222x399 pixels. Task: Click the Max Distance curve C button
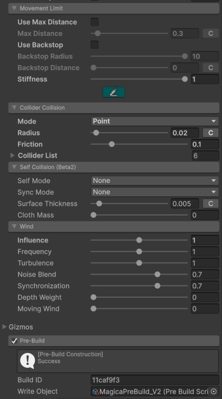[211, 34]
